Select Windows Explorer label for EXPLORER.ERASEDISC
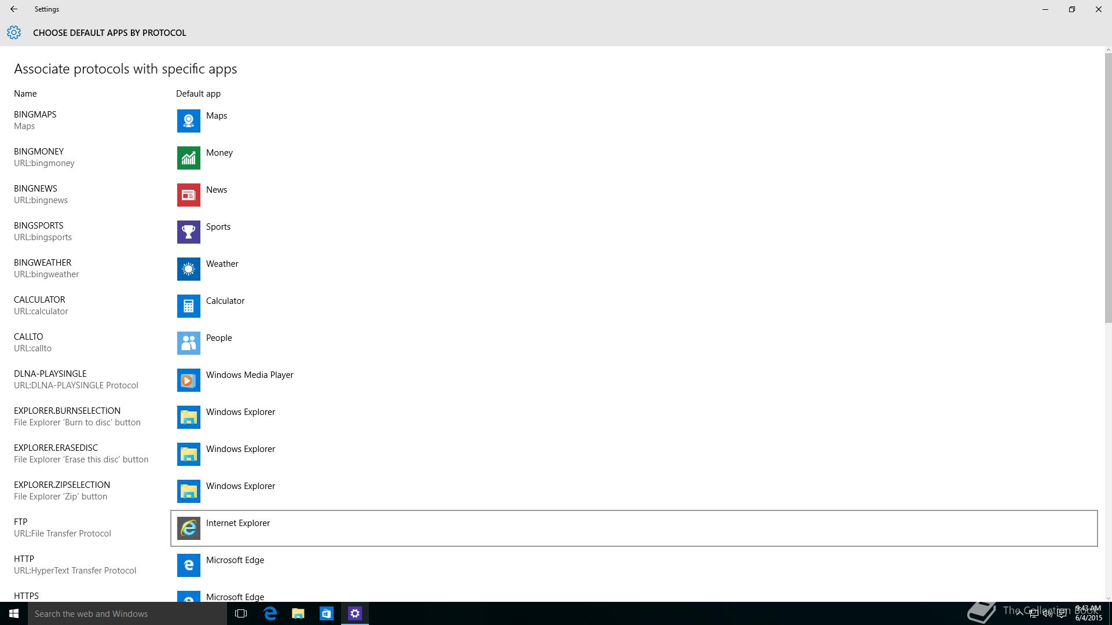1112x625 pixels. [x=240, y=449]
